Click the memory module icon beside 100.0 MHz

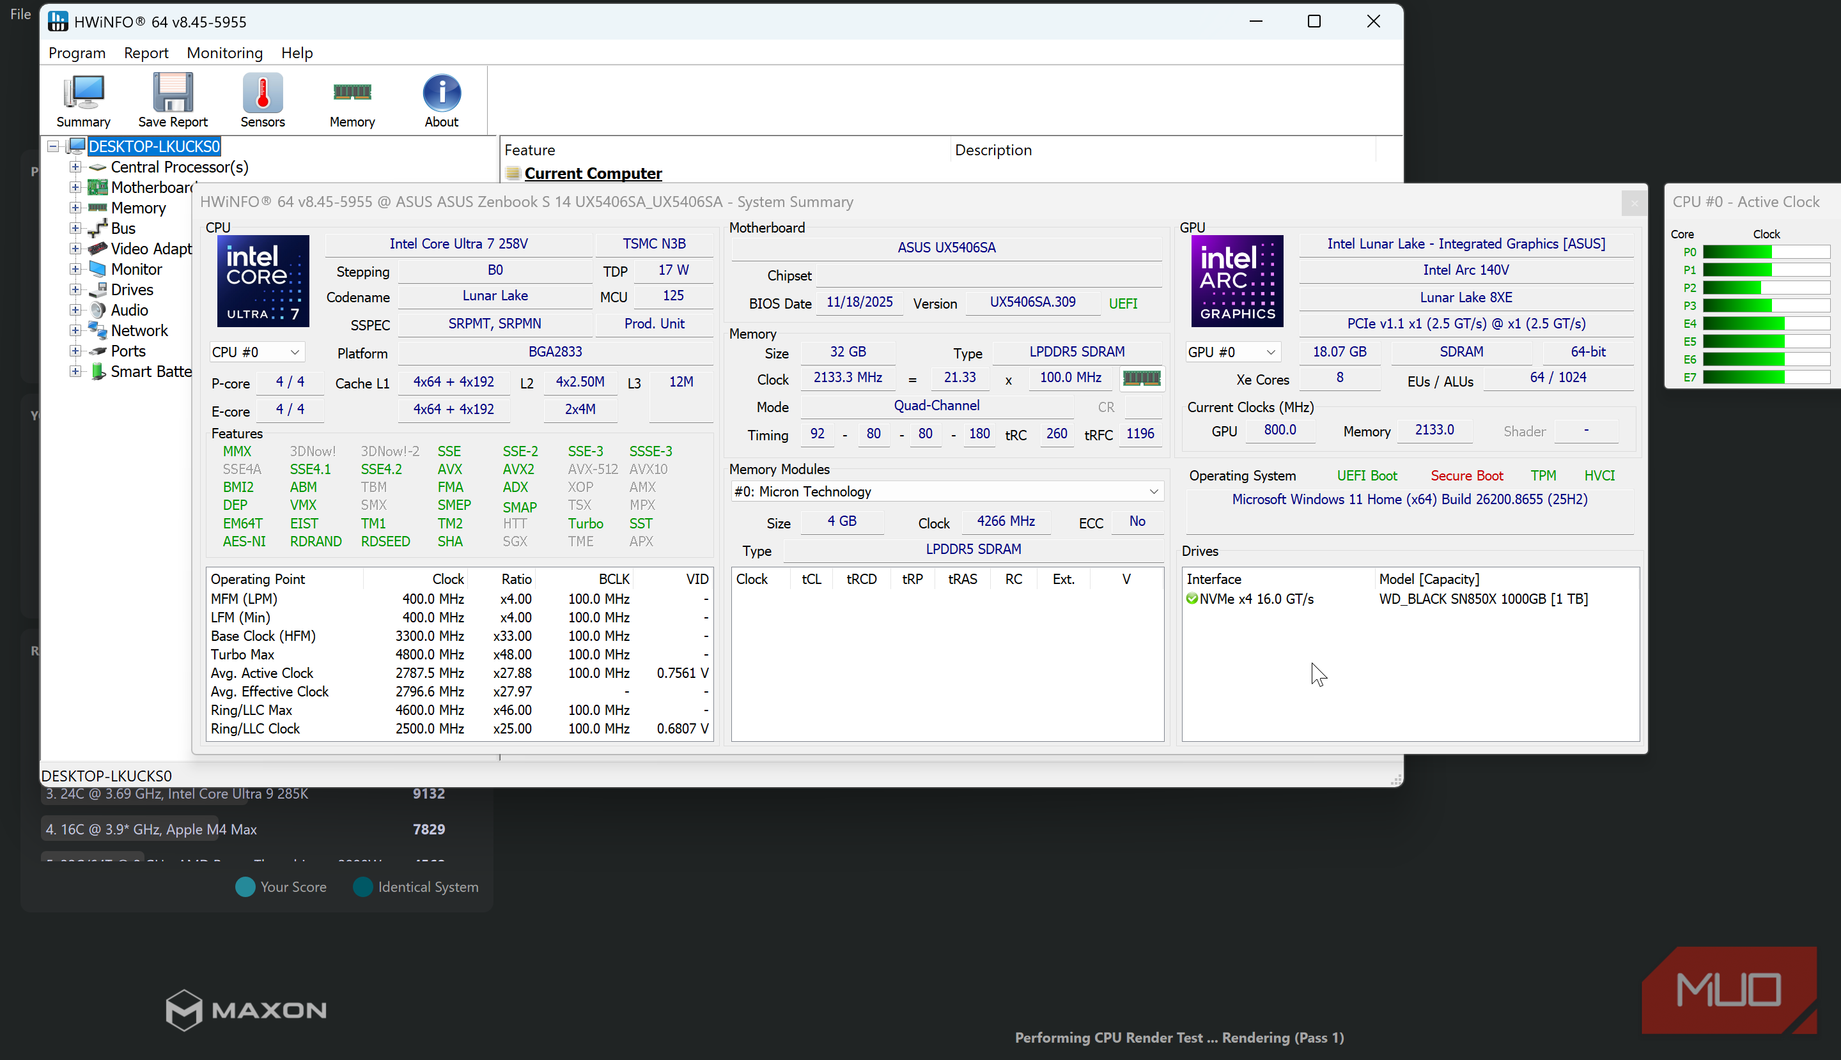(1141, 378)
